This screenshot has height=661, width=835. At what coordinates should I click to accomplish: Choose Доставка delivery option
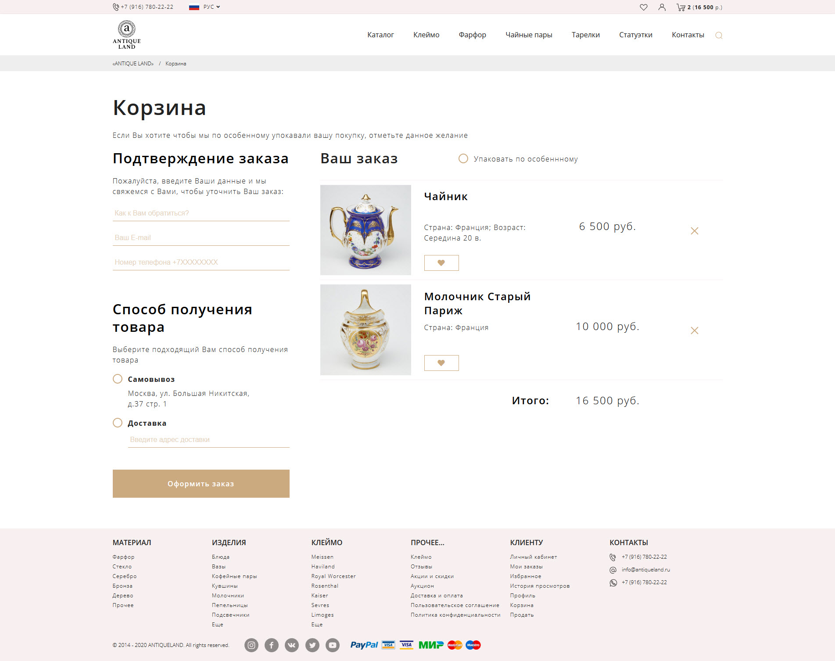[x=118, y=423]
